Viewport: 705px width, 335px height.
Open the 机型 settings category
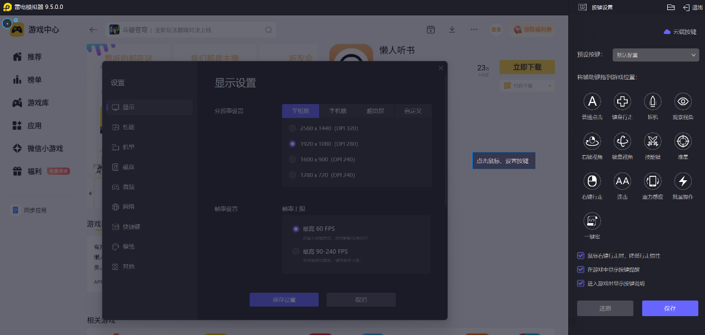point(150,147)
